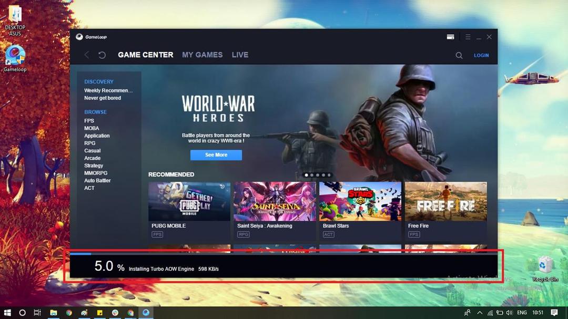The width and height of the screenshot is (568, 319).
Task: Browse the Strategy category
Action: click(x=94, y=166)
